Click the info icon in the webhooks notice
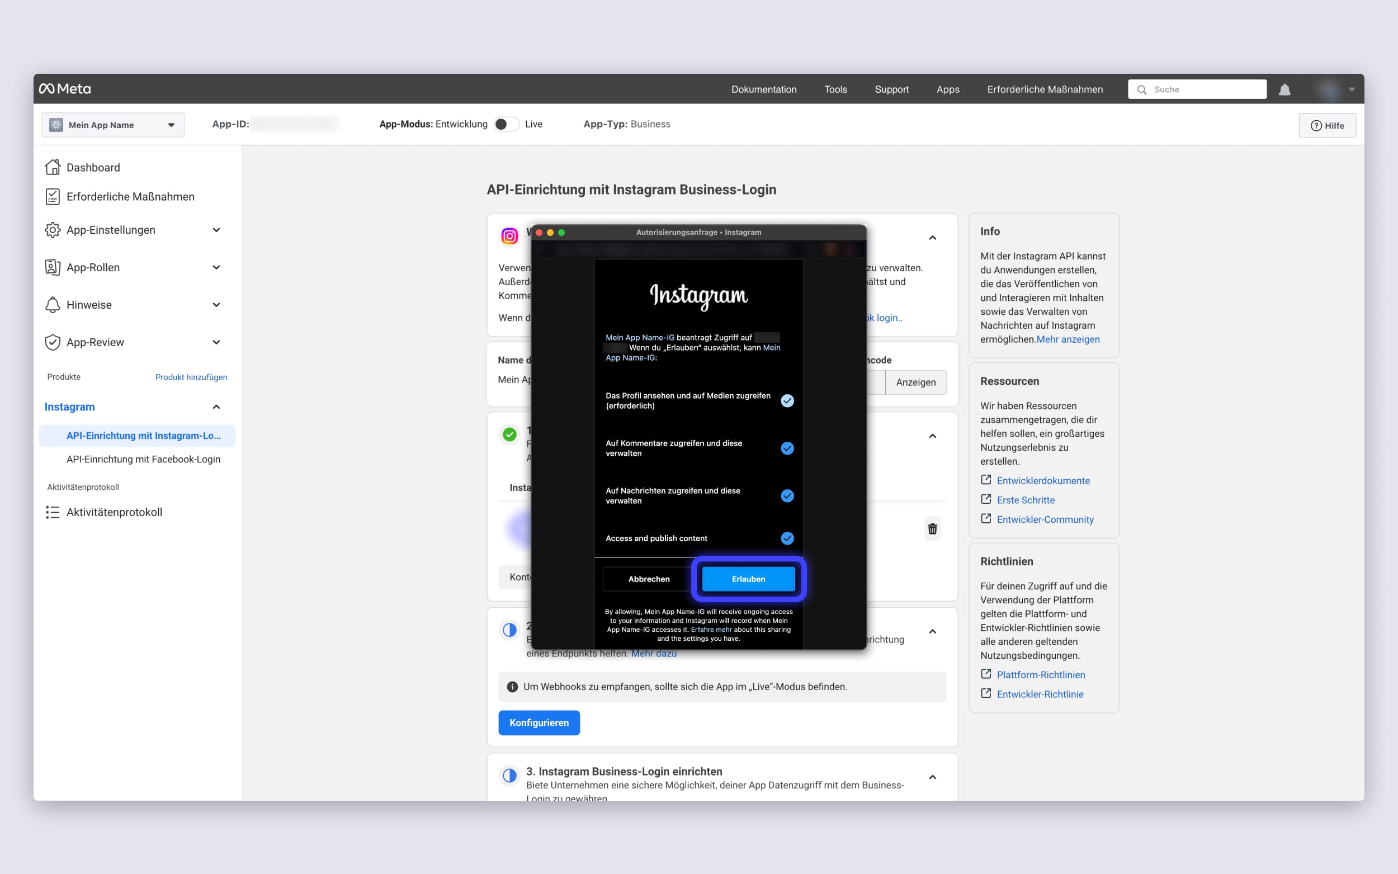This screenshot has height=874, width=1398. [512, 687]
